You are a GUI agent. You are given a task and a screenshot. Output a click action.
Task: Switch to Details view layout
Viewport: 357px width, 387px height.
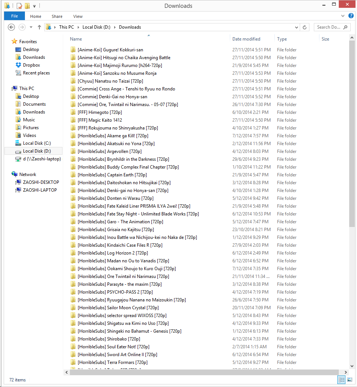341,380
